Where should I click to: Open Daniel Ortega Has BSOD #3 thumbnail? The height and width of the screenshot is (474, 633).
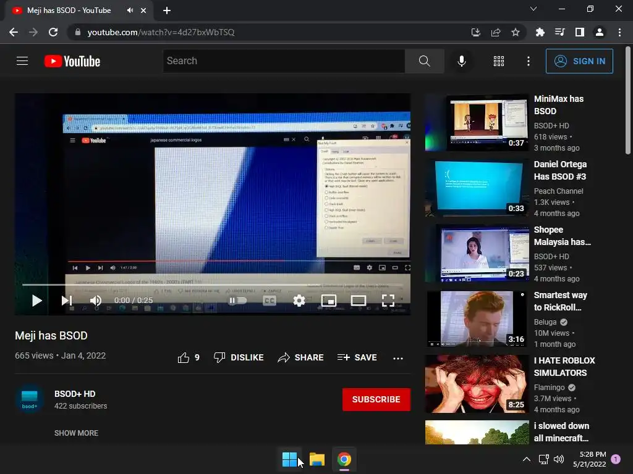pyautogui.click(x=477, y=188)
